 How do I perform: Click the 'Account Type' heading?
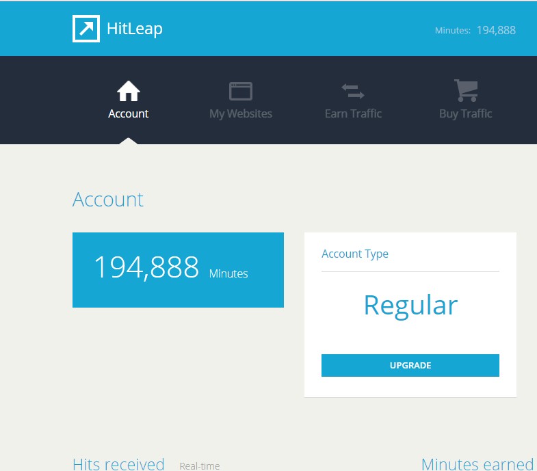[x=355, y=254]
